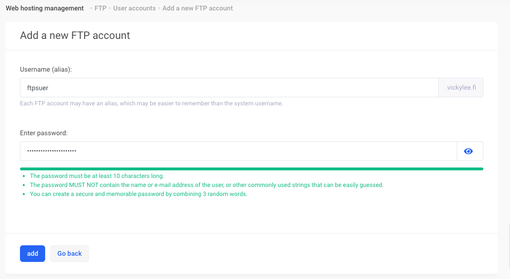Image resolution: width=510 pixels, height=279 pixels.
Task: Click the .vickylee.fi domain suffix box
Action: 460,88
